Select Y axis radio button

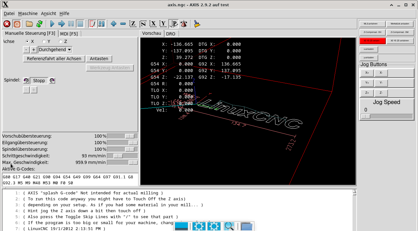point(44,41)
